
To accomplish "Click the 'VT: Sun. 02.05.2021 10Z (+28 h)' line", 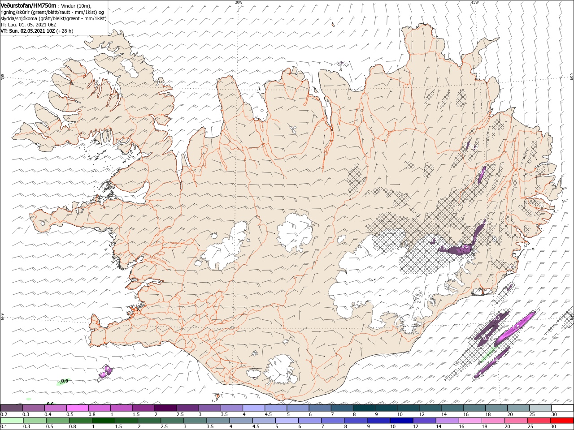I will click(x=37, y=31).
